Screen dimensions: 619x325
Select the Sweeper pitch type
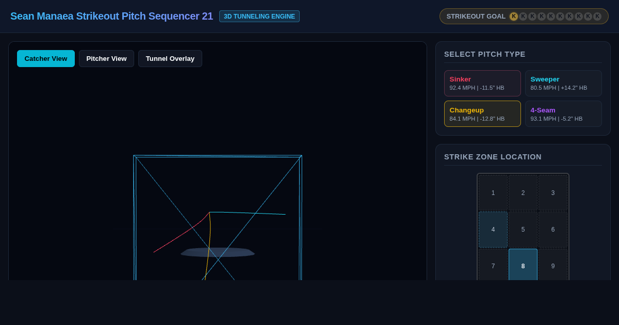pos(563,83)
